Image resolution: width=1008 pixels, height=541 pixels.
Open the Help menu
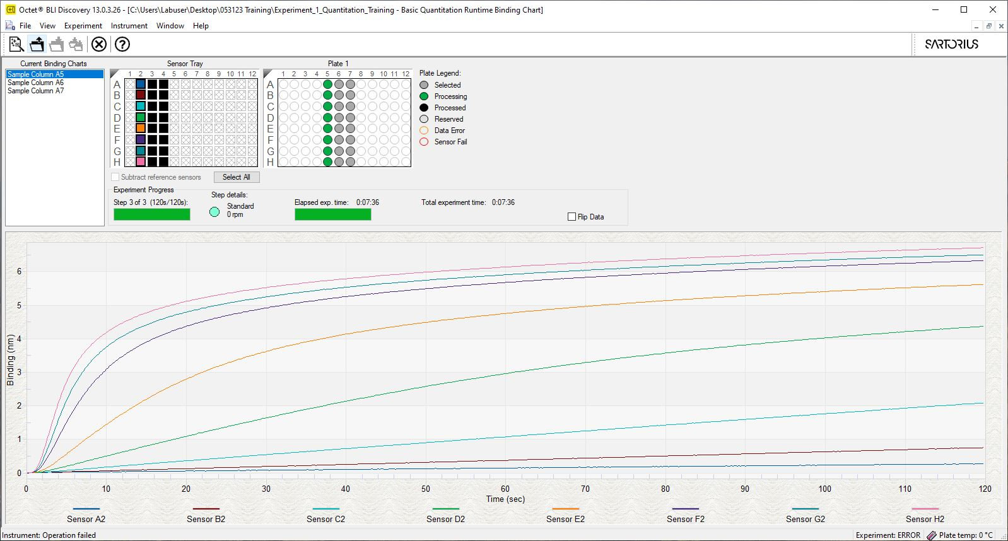tap(201, 26)
